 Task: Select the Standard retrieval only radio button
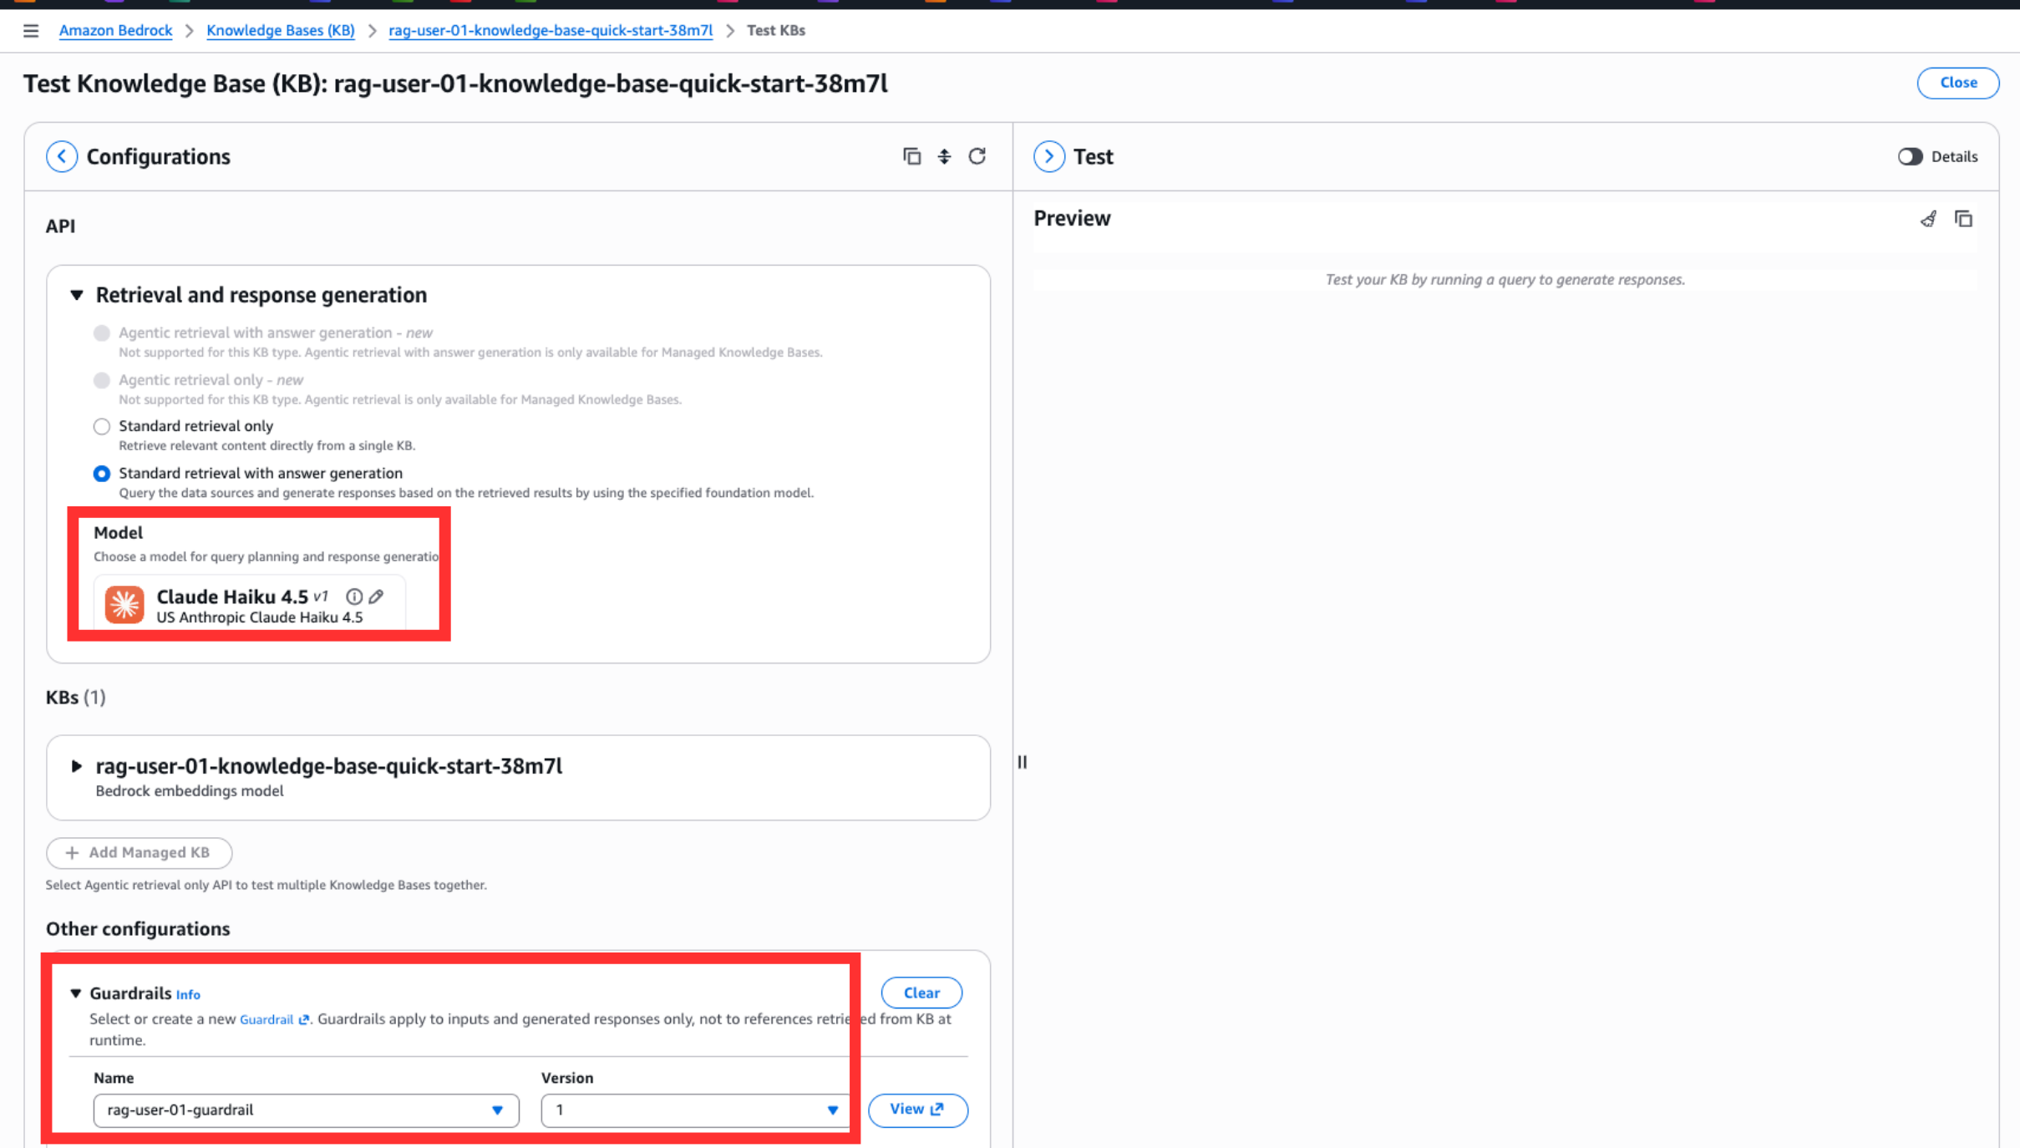[102, 427]
